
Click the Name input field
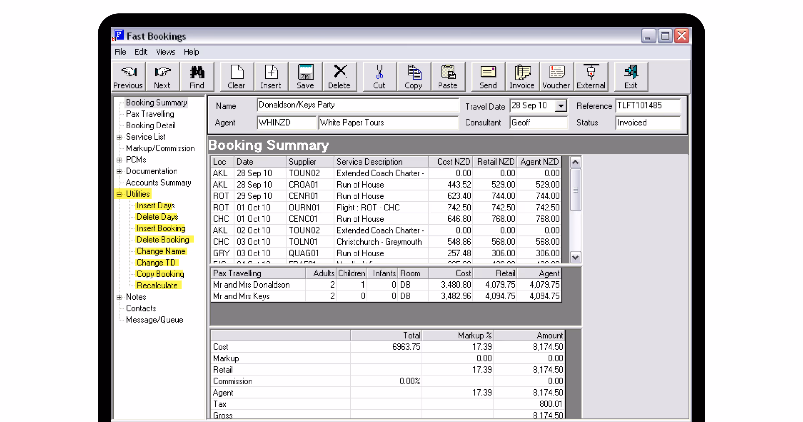(x=357, y=105)
